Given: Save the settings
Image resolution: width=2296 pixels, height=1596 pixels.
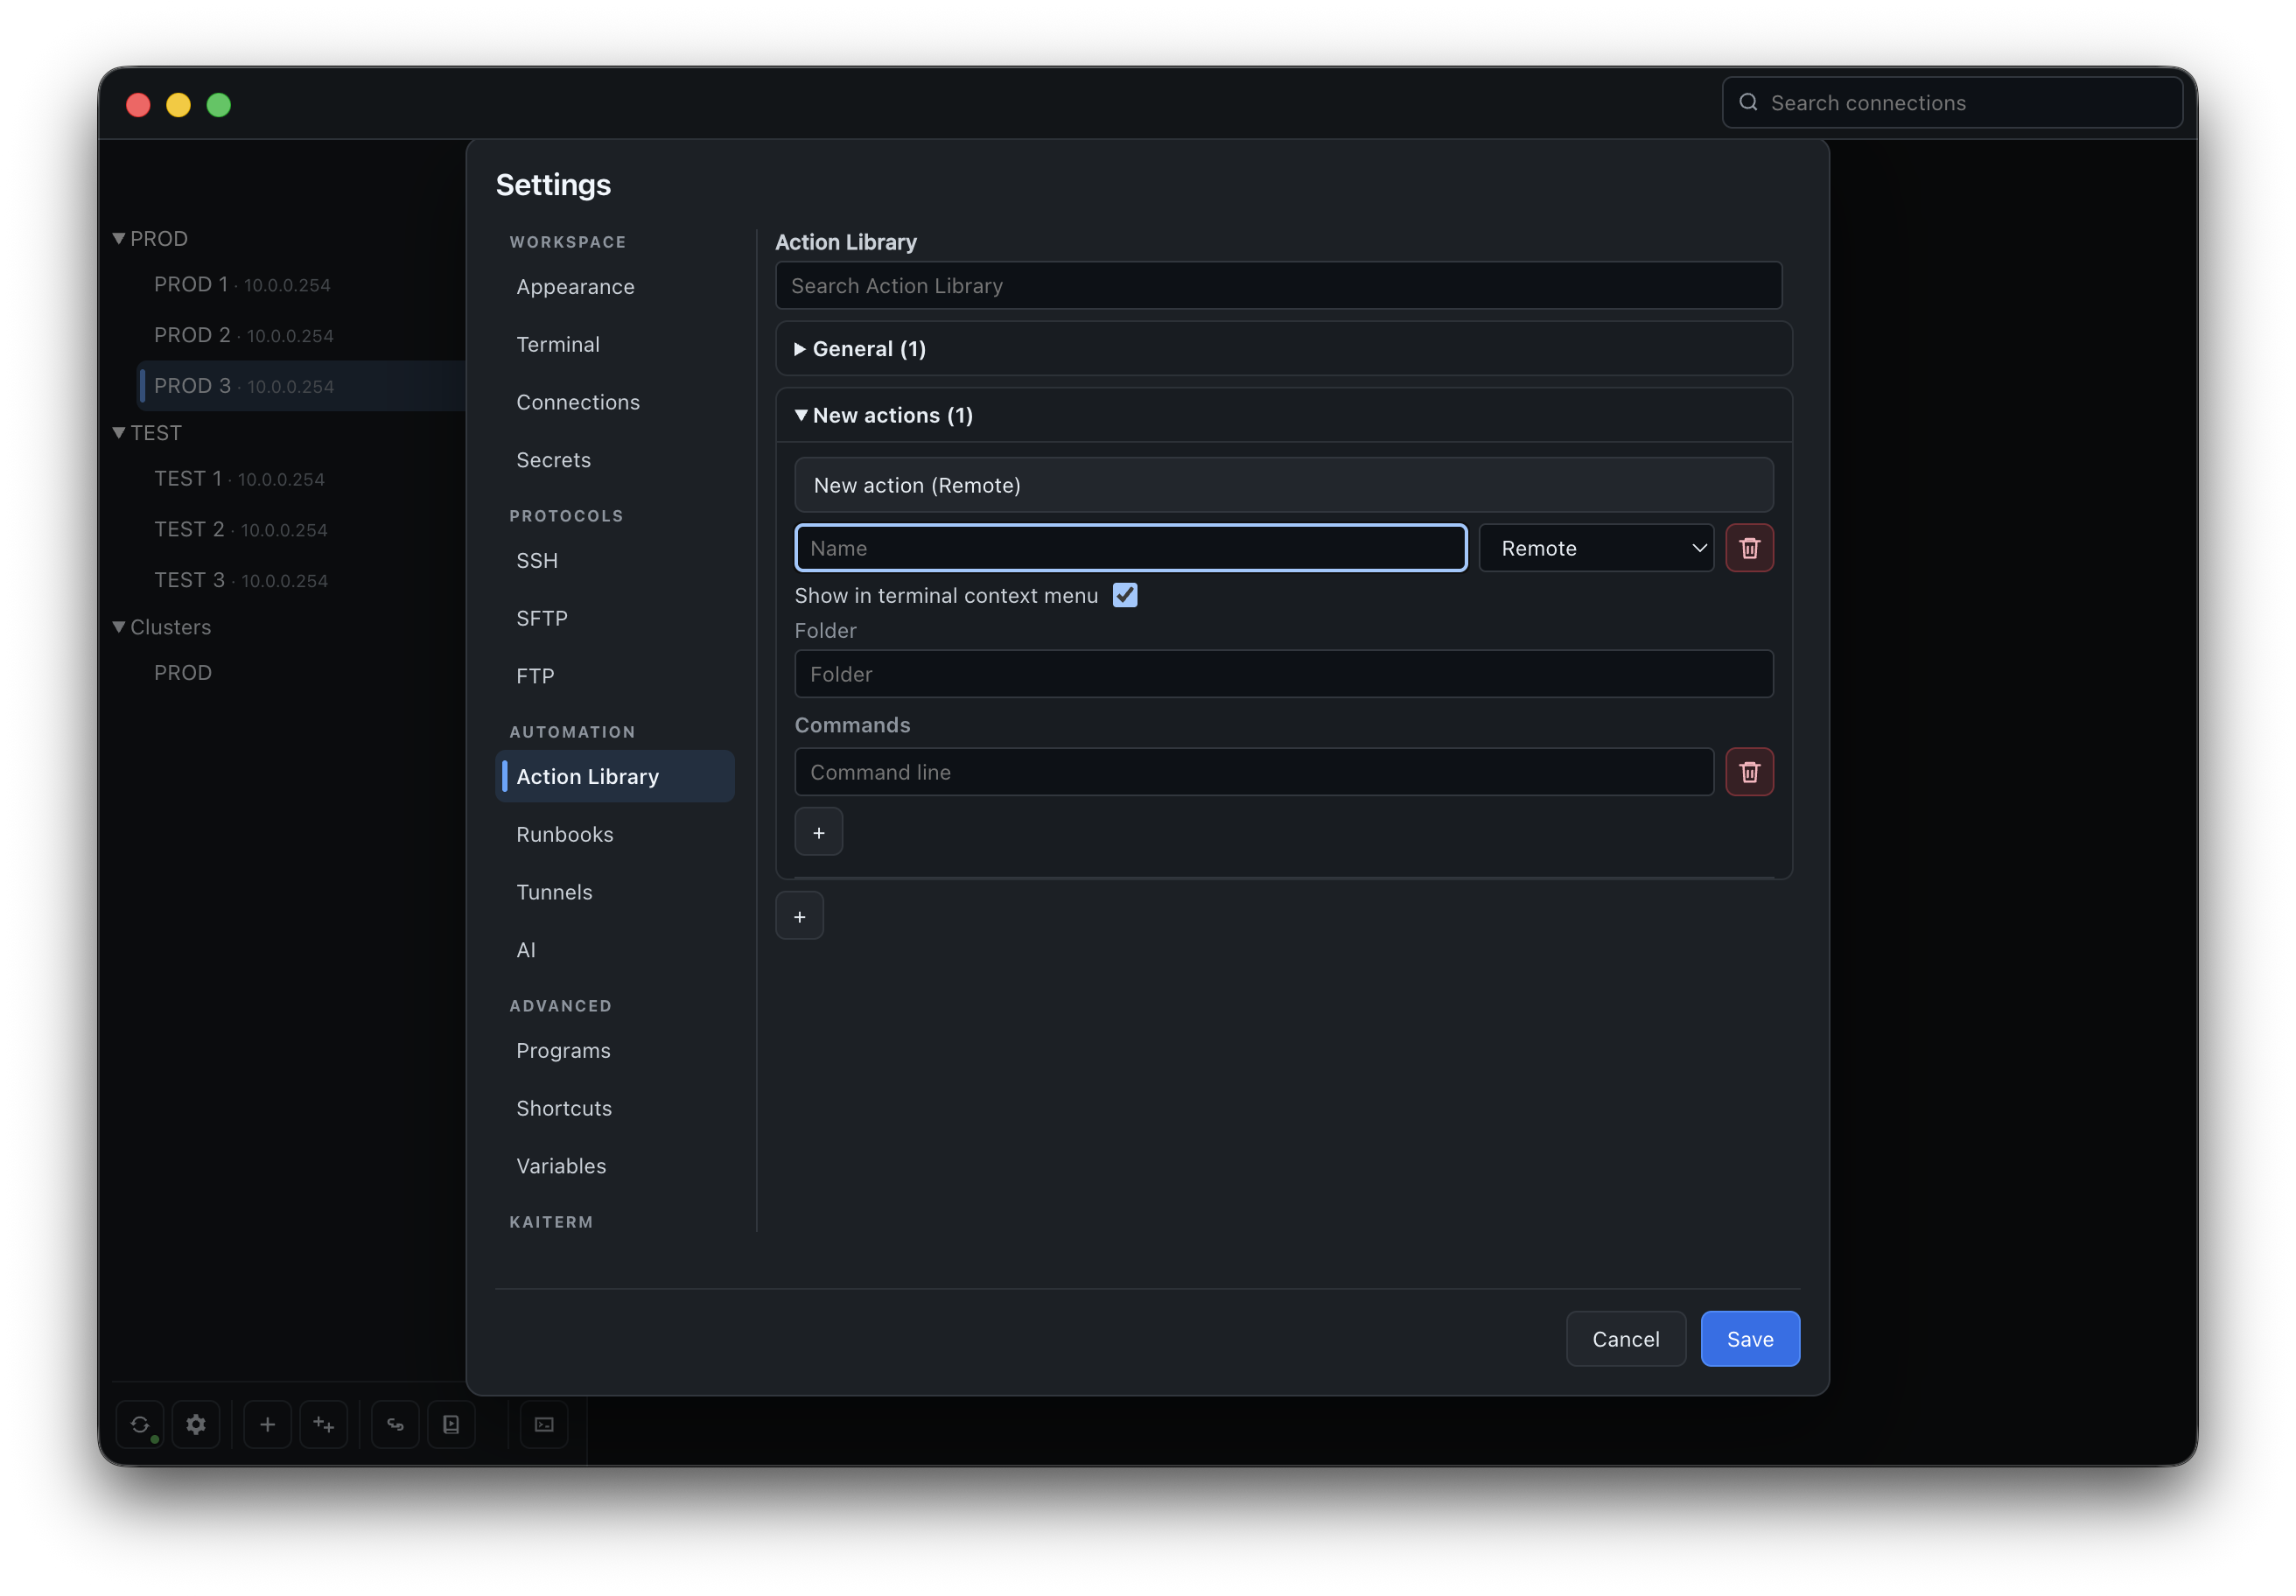Looking at the screenshot, I should point(1750,1339).
